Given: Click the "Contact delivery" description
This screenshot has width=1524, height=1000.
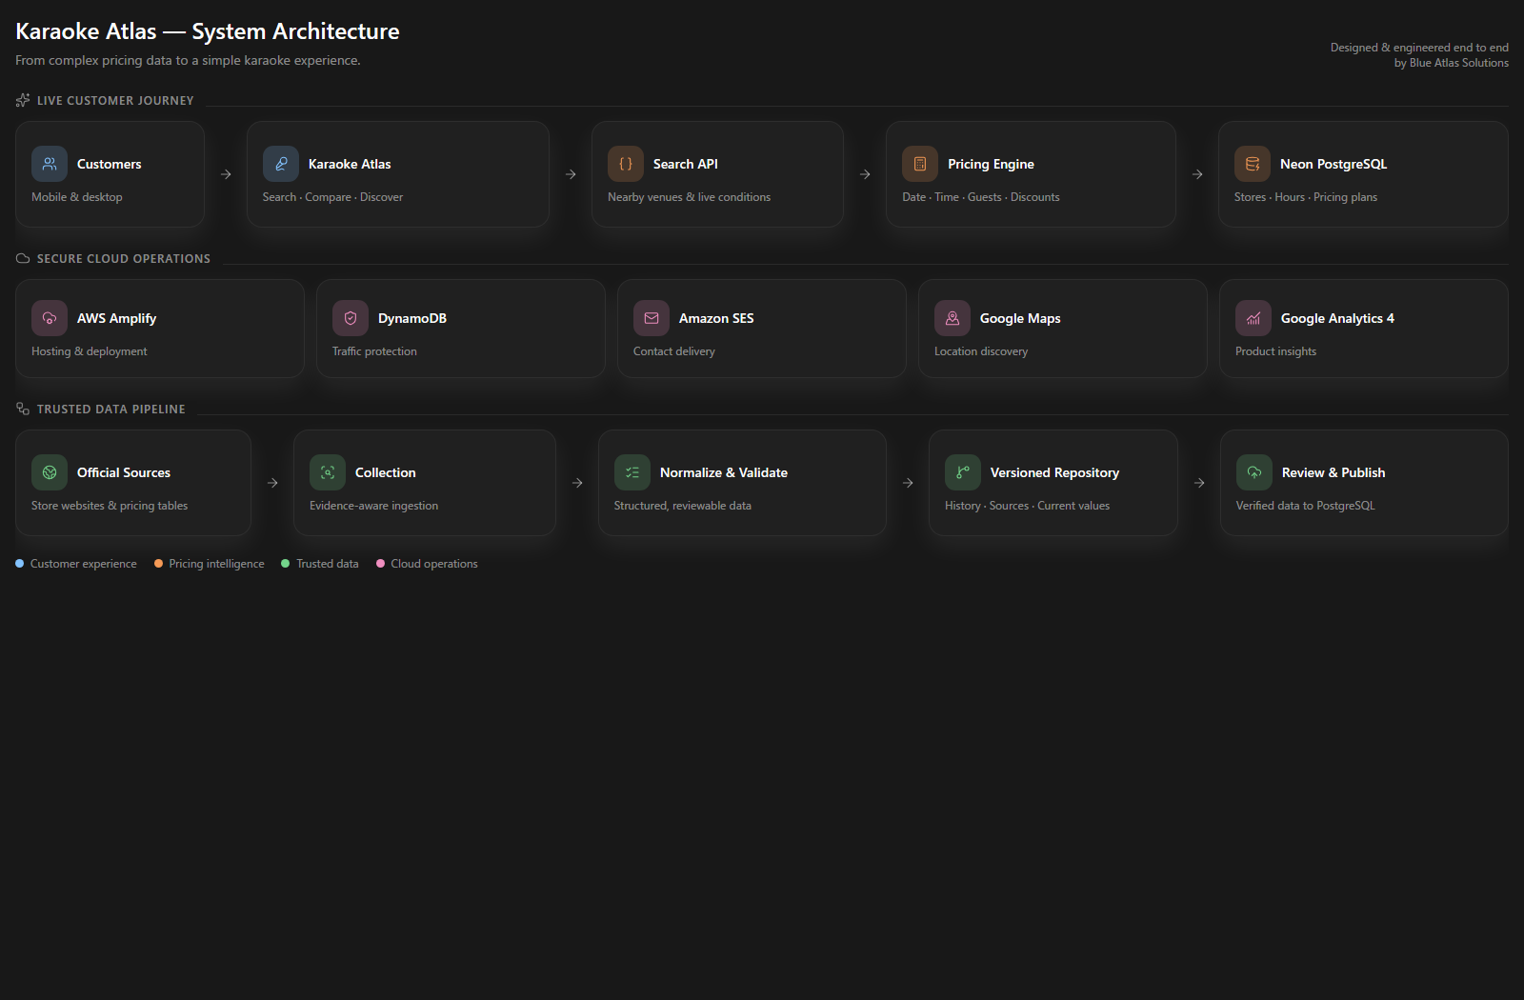Looking at the screenshot, I should 674,351.
